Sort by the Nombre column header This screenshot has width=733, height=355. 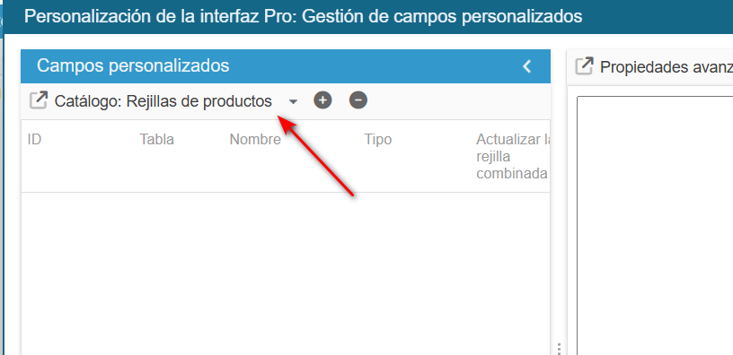click(x=255, y=140)
